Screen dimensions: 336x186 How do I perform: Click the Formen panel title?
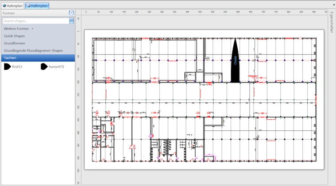click(8, 13)
